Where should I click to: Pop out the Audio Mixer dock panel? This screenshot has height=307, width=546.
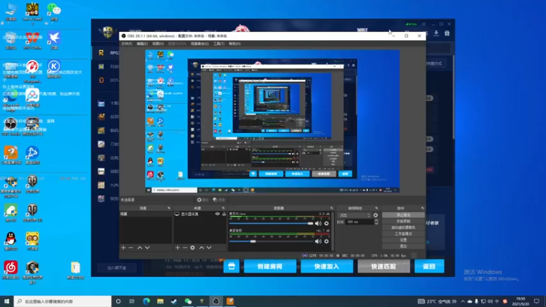332,208
